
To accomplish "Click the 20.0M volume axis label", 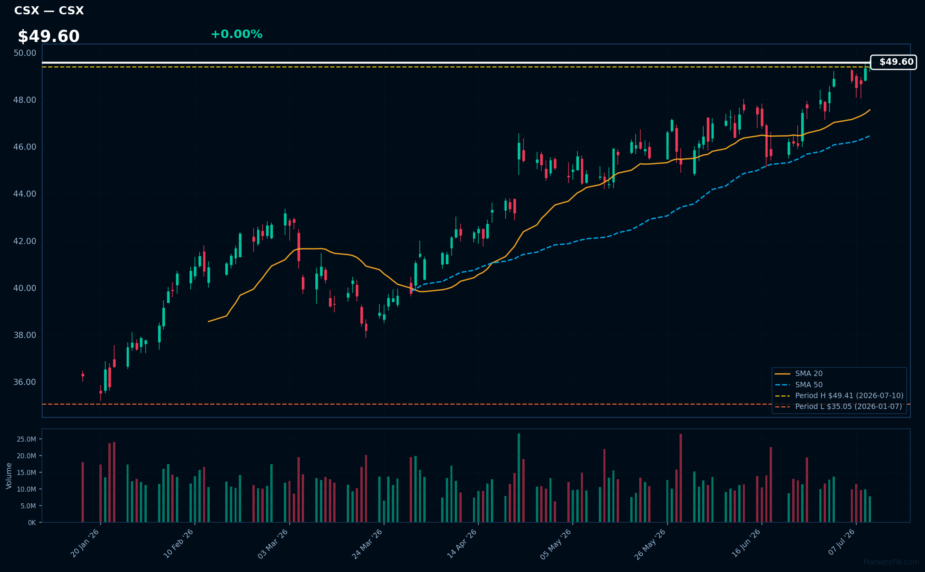I will 26,456.
